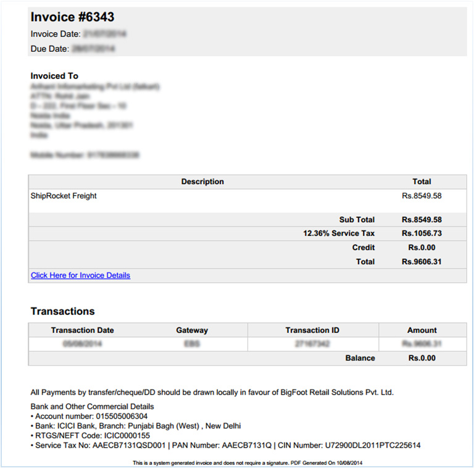Viewport: 474px width, 468px height.
Task: Select the Gateway column header
Action: click(x=192, y=330)
